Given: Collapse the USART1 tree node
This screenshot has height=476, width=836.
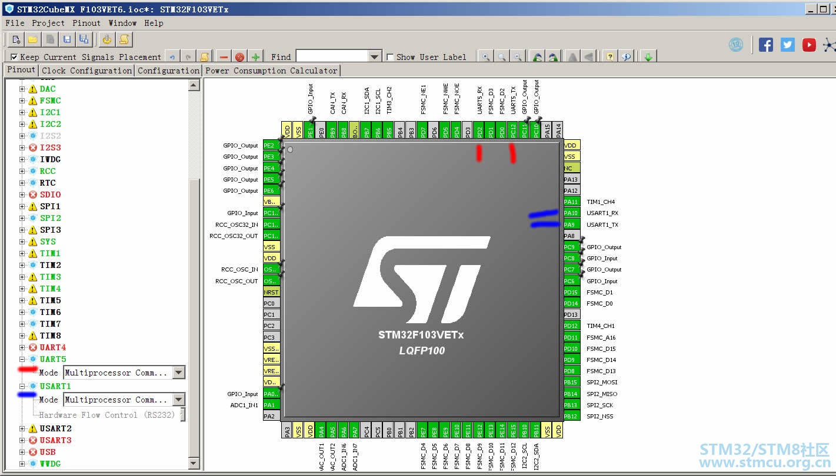Looking at the screenshot, I should 22,386.
